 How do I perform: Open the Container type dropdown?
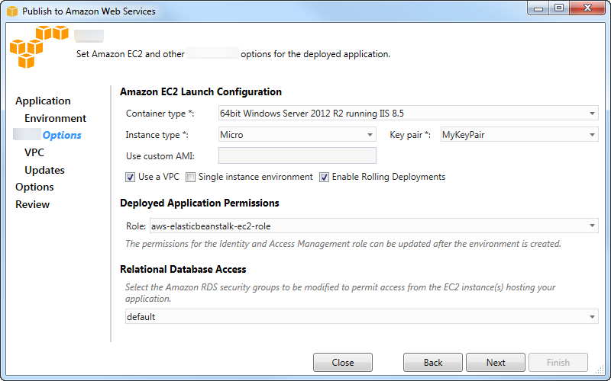[408, 114]
